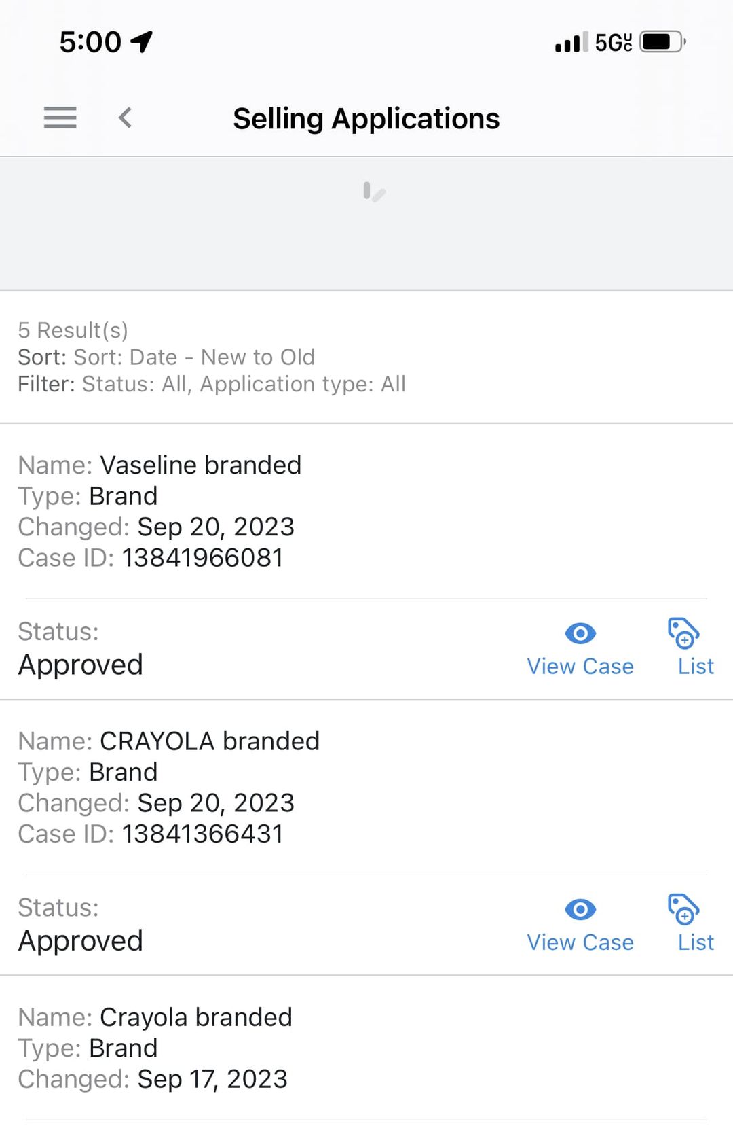Image resolution: width=733 pixels, height=1130 pixels.
Task: Tap the location arrow in status bar
Action: (142, 42)
